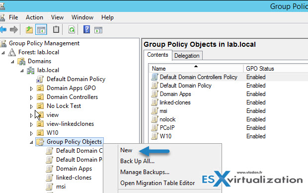Open the Window menu
The image size is (308, 193).
coord(82,17)
